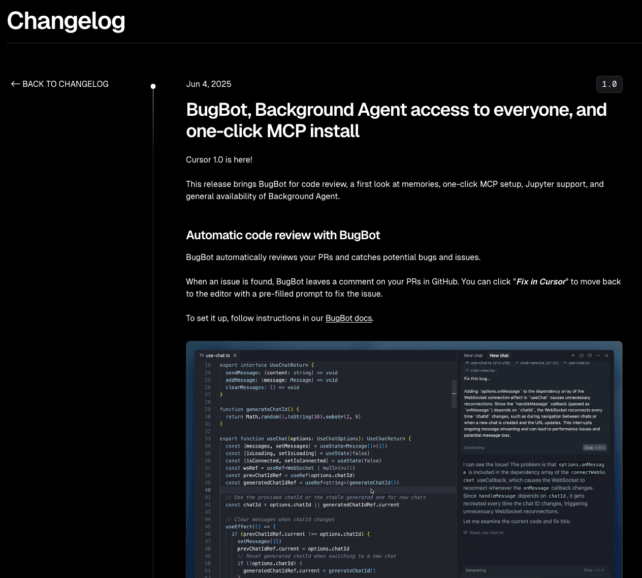Click the plus icon to start new chat

[x=573, y=356]
